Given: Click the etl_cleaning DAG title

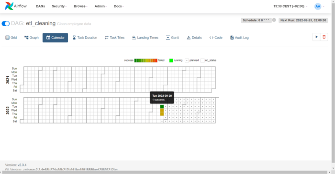Looking at the screenshot, I should click(41, 23).
